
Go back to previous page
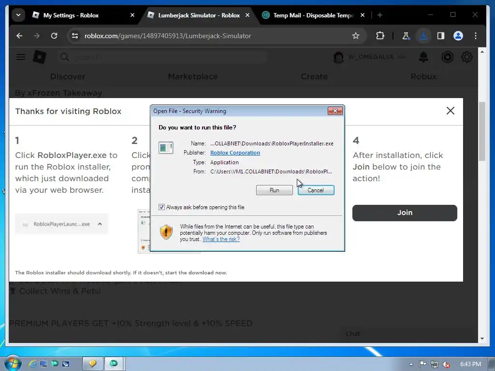point(19,36)
